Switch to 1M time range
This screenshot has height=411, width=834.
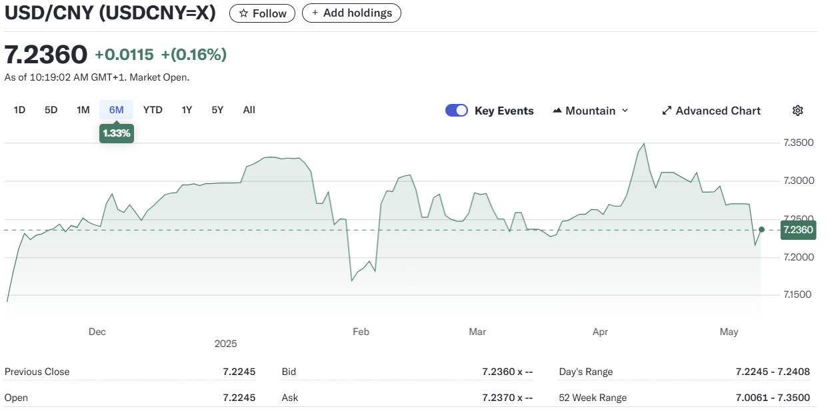[x=83, y=110]
